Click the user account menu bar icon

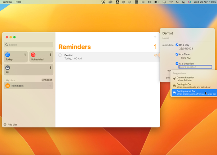pos(143,2)
